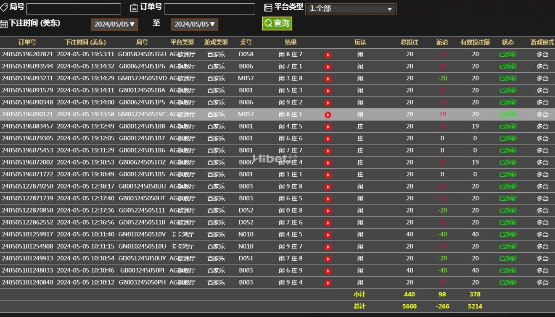Click the 订单号 column header
This screenshot has width=555, height=317.
pyautogui.click(x=27, y=42)
